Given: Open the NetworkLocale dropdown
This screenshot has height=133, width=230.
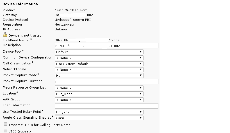Looking at the screenshot, I should tap(99, 69).
